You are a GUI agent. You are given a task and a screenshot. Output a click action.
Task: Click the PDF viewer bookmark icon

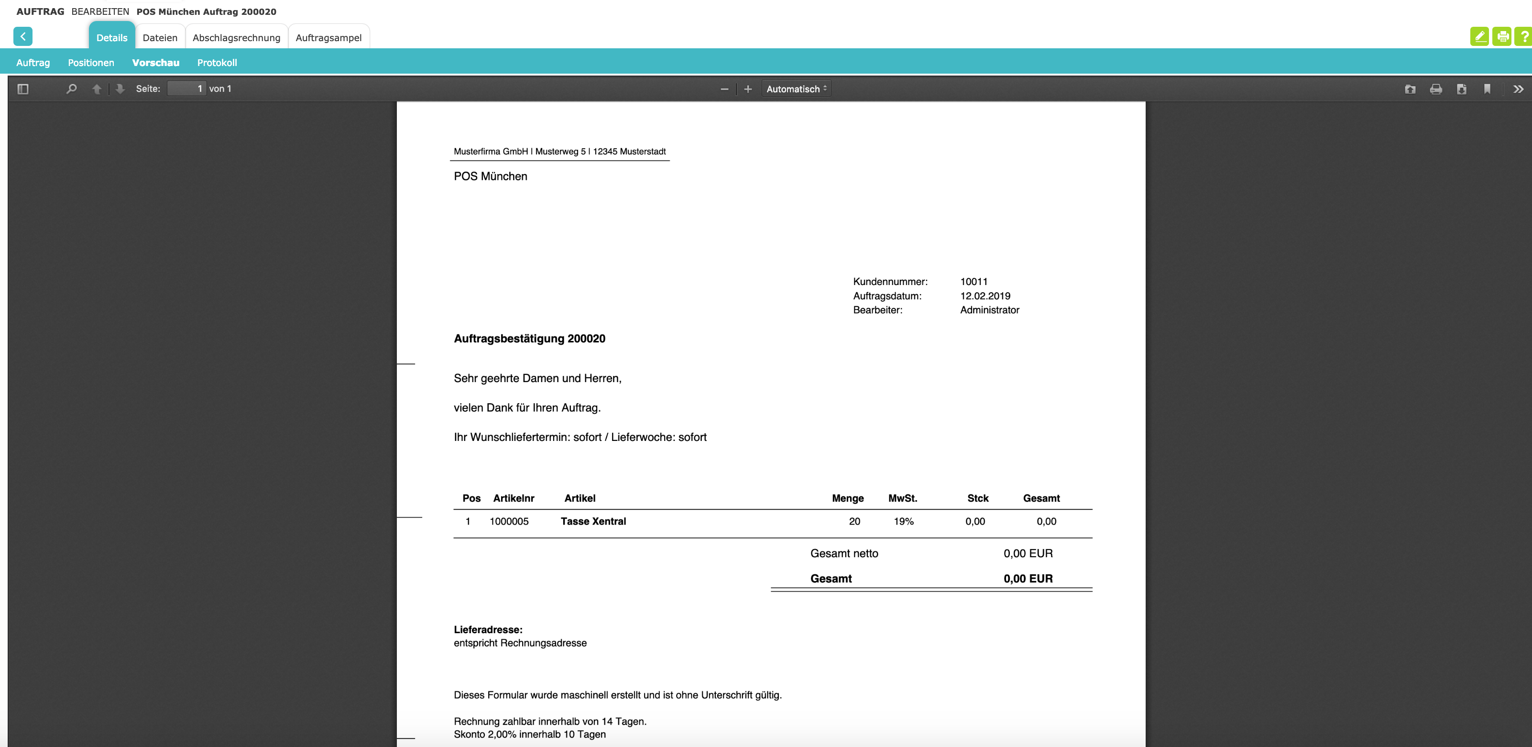tap(1487, 89)
